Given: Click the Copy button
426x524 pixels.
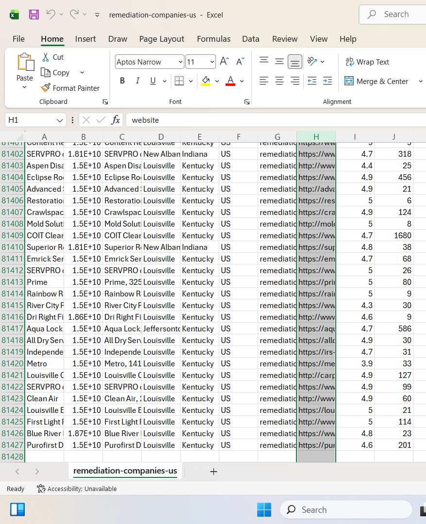Looking at the screenshot, I should [x=55, y=72].
